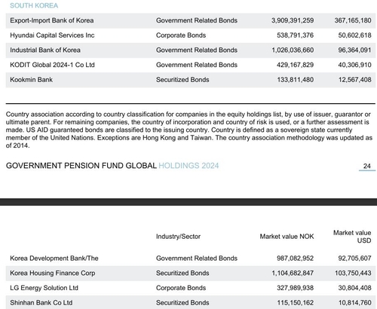Click the Market value NOK column header

coord(287,237)
